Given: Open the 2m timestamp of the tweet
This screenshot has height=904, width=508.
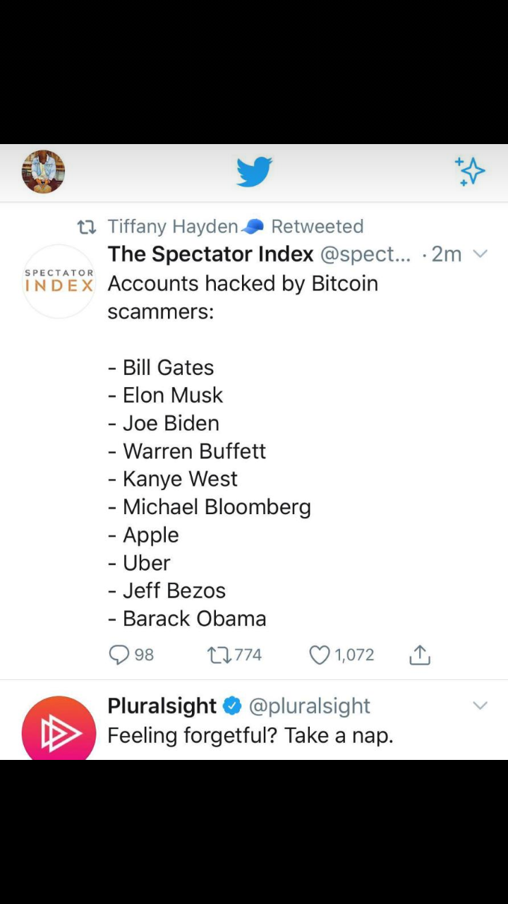Looking at the screenshot, I should tap(446, 254).
